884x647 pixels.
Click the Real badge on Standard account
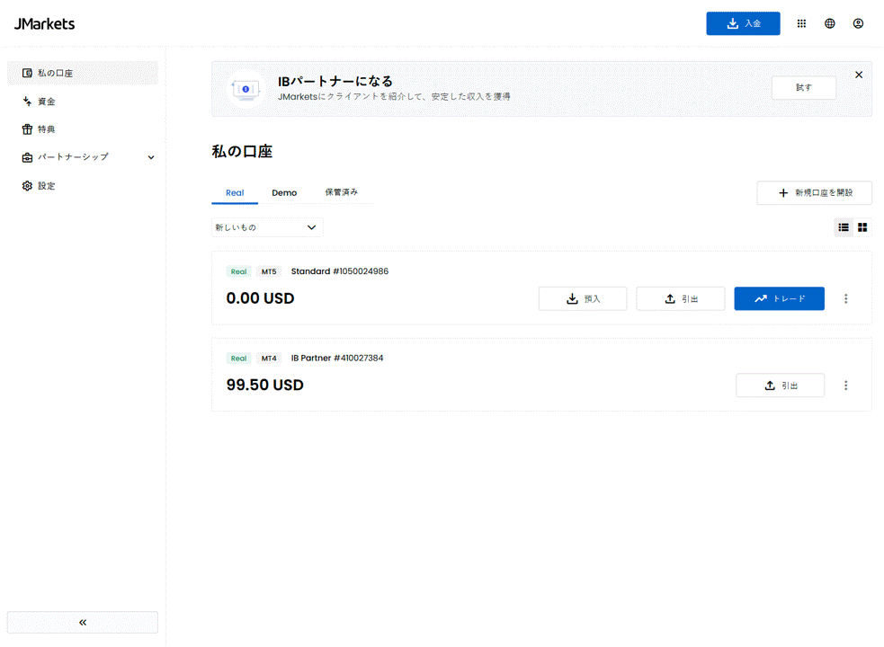coord(238,271)
